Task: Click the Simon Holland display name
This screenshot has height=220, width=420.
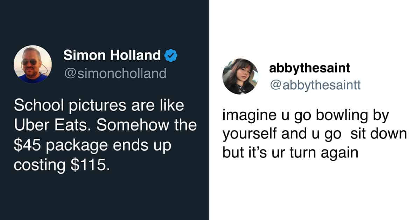Action: point(112,55)
